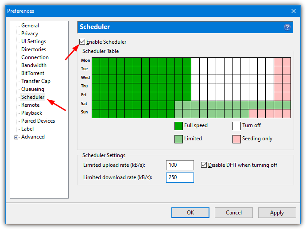The image size is (306, 229).
Task: Click the Limited upload rate field
Action: pyautogui.click(x=180, y=165)
